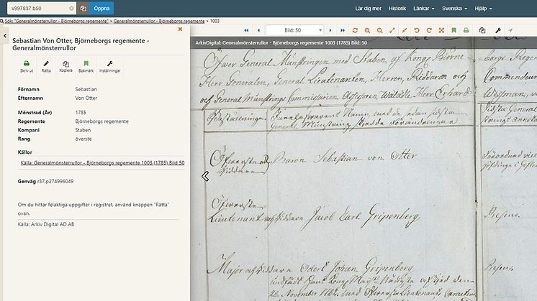
Task: Enter fullscreen view with the orange expand icon
Action: coord(441,30)
